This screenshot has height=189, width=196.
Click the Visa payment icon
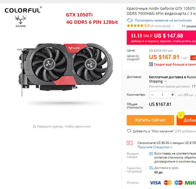point(155,183)
